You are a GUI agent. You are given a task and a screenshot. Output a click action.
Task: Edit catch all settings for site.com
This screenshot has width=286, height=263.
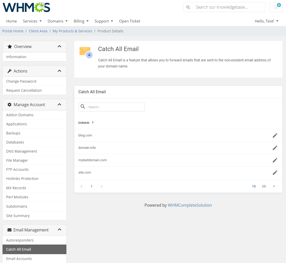coord(275,173)
